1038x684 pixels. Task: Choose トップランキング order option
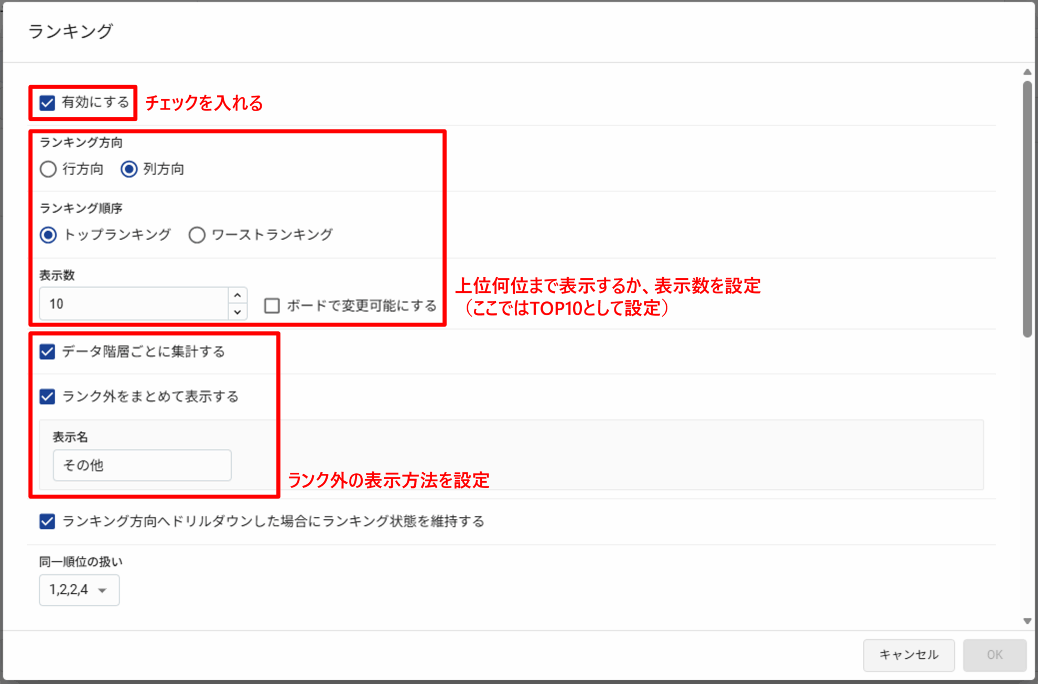pyautogui.click(x=48, y=235)
